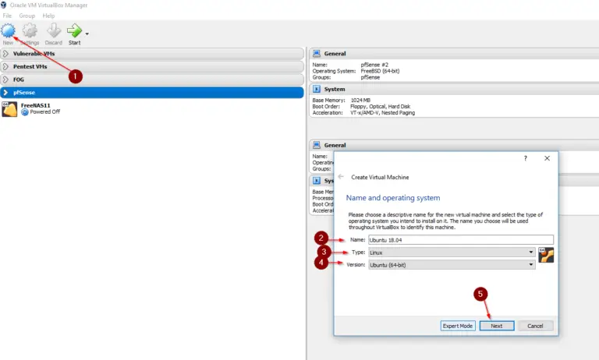
Task: Expand the FOG group
Action: pyautogui.click(x=5, y=79)
